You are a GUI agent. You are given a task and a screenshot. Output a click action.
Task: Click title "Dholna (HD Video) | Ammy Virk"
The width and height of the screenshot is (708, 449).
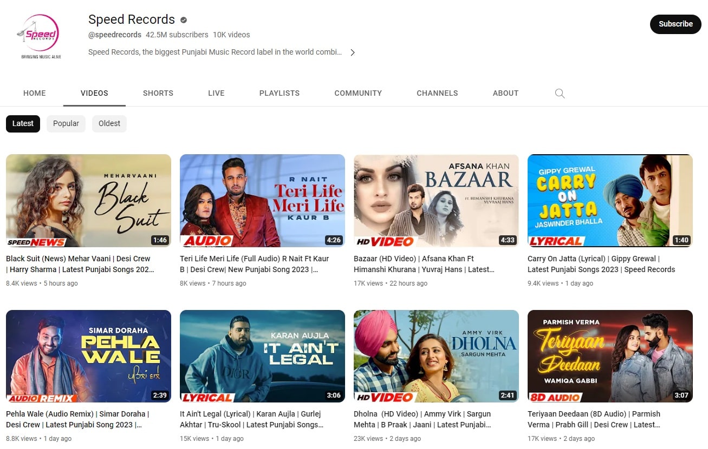click(x=423, y=419)
